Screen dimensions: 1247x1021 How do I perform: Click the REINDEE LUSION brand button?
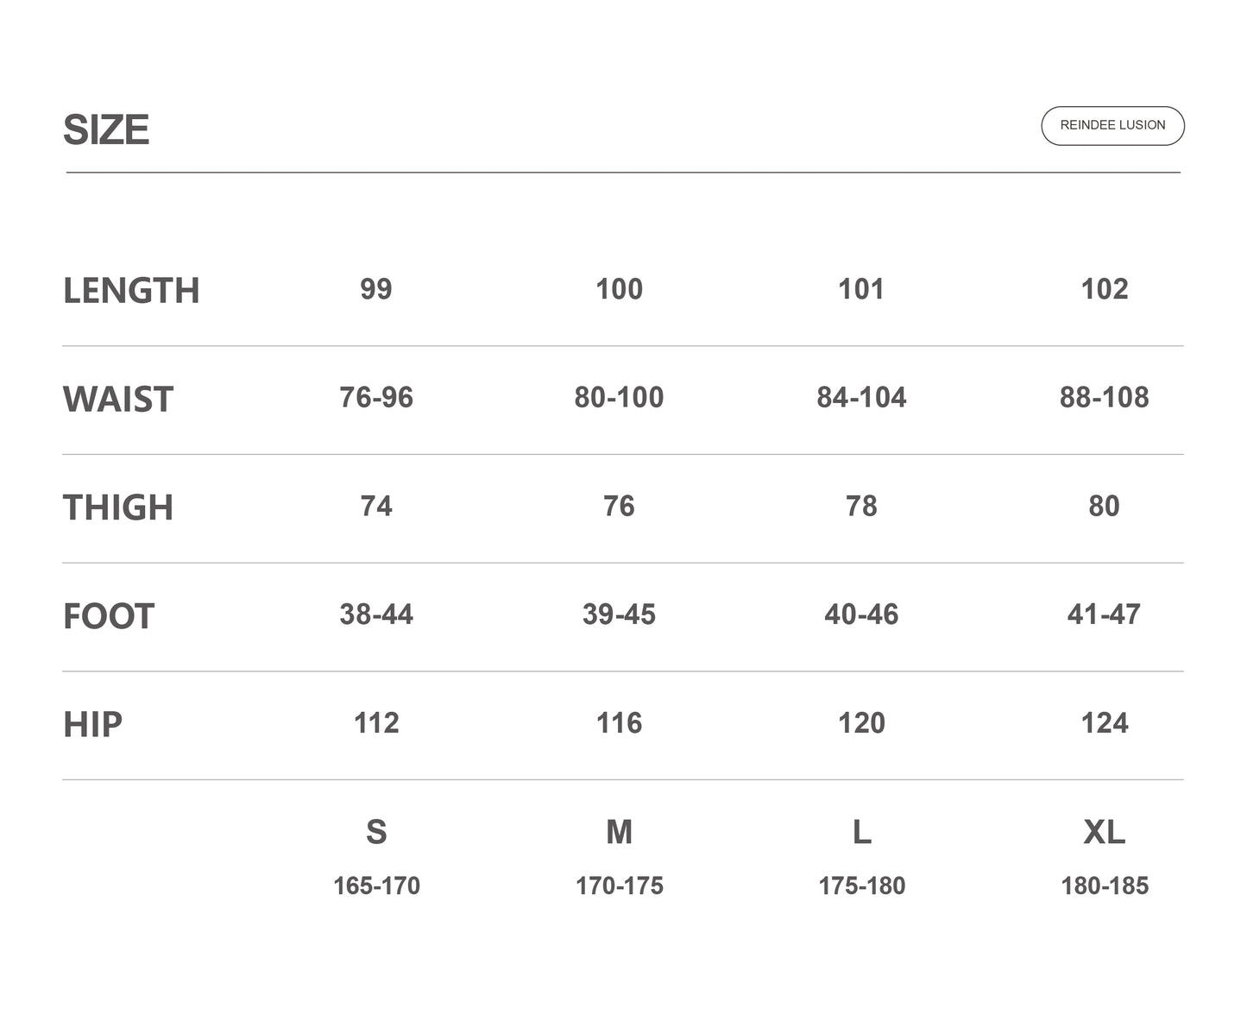pyautogui.click(x=1112, y=126)
